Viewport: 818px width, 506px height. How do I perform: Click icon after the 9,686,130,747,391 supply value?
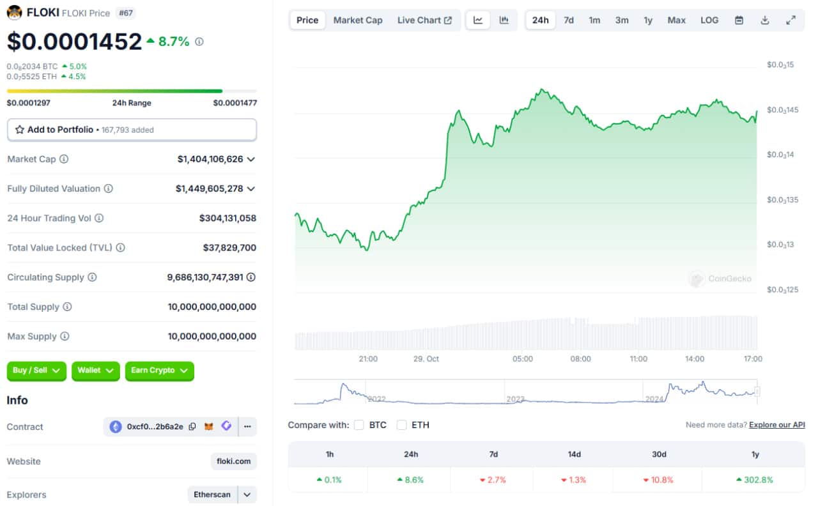(251, 277)
